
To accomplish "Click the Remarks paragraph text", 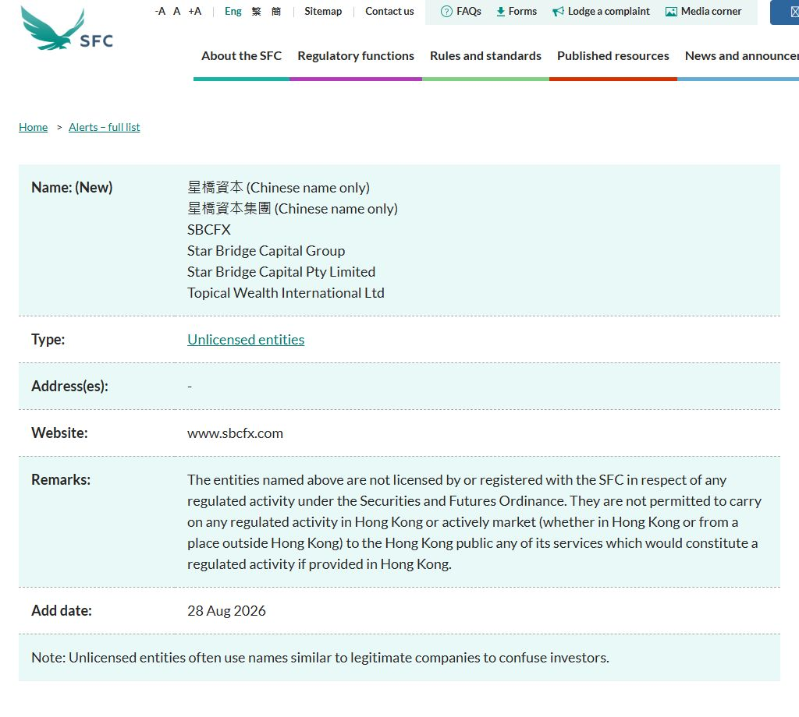I will click(x=474, y=522).
